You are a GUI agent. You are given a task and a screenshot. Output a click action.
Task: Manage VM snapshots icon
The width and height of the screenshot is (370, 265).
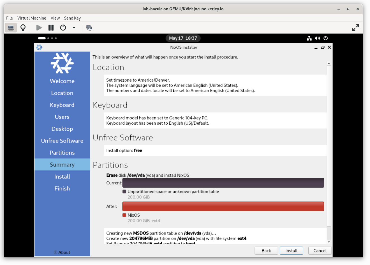click(89, 28)
